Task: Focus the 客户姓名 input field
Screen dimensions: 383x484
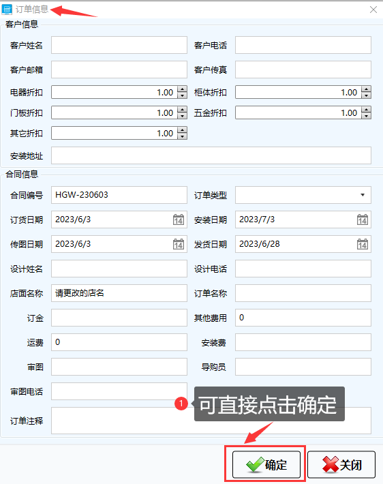Action: [x=119, y=45]
